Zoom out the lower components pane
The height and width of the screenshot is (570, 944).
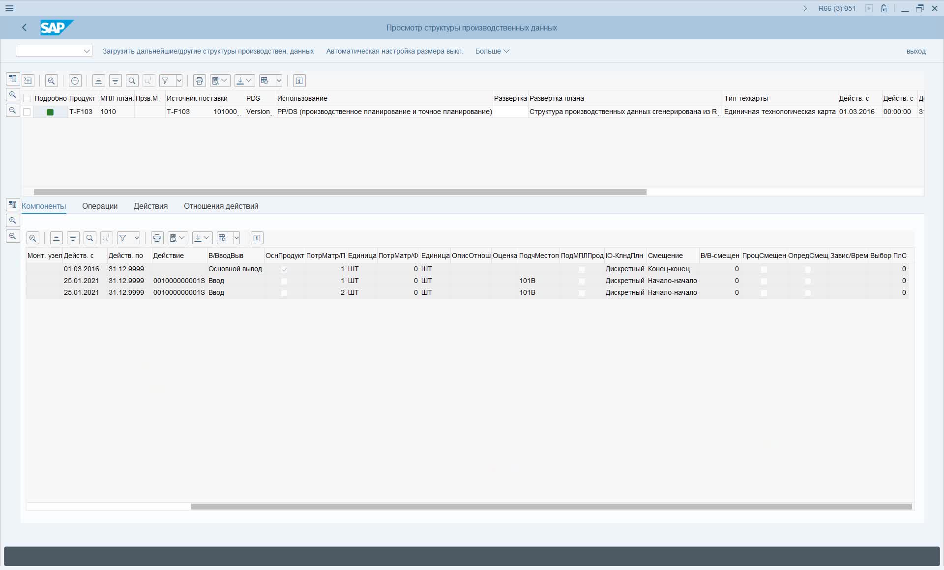click(x=13, y=236)
